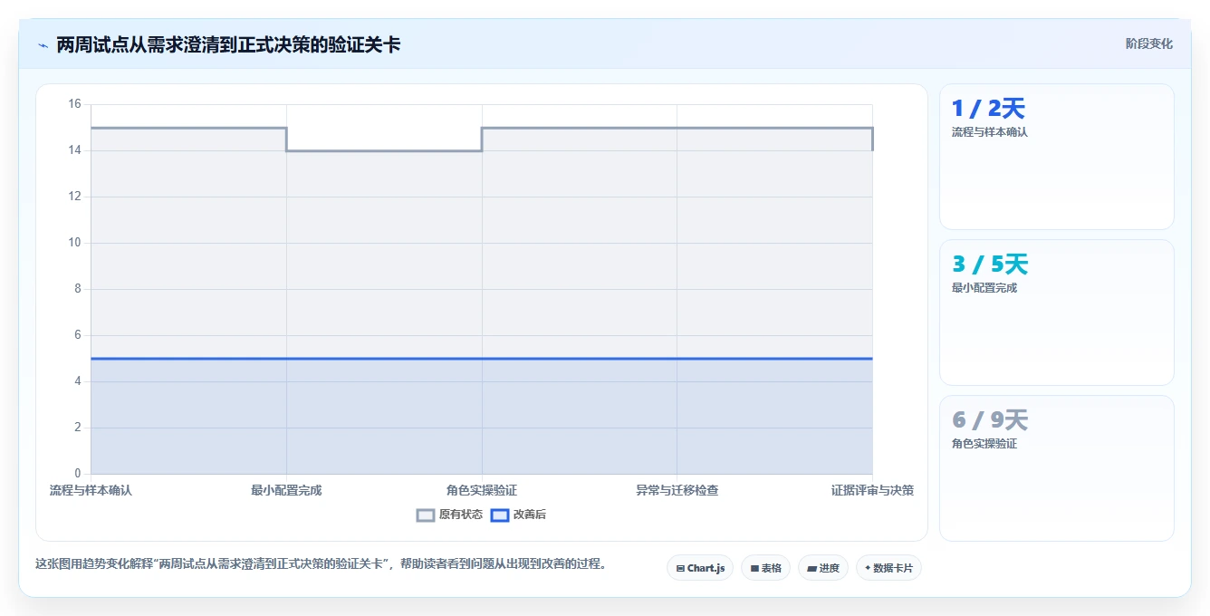Click the 最小配置完成 caption under 3 / 5天

click(x=984, y=288)
